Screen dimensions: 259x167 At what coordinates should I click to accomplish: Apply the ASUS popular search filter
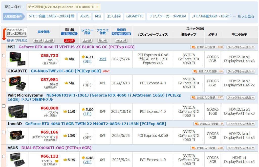[x=85, y=16]
